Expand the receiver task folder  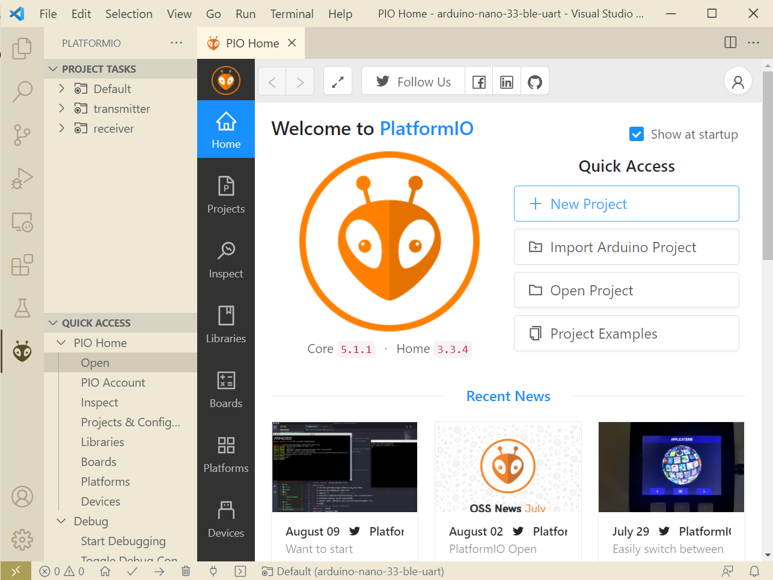(61, 128)
